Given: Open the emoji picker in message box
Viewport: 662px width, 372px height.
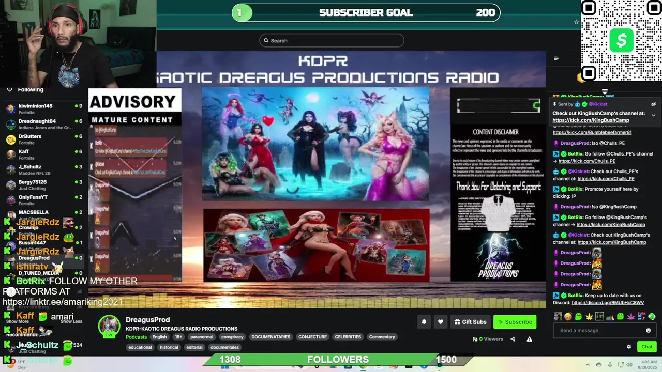Looking at the screenshot, I should tap(648, 331).
